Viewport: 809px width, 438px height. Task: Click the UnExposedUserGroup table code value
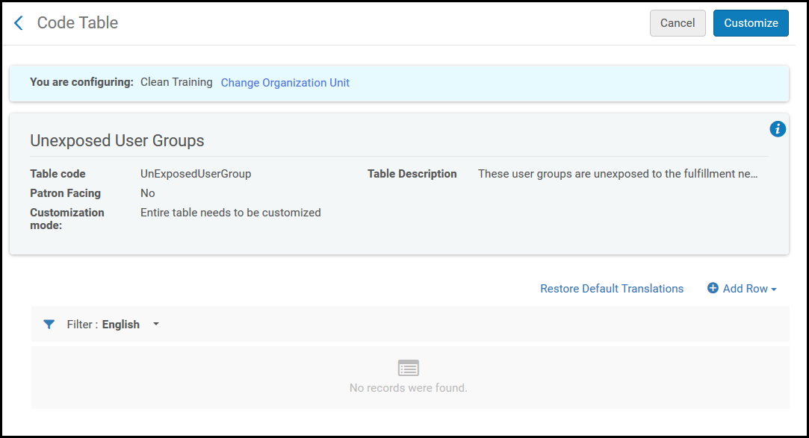point(196,174)
